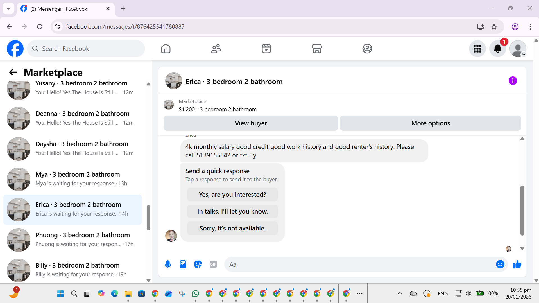Send a thumbs-up like
Image resolution: width=539 pixels, height=303 pixels.
(x=517, y=264)
